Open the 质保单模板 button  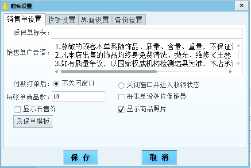click(33, 121)
